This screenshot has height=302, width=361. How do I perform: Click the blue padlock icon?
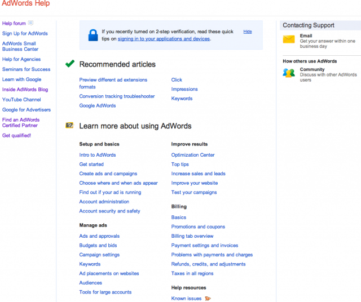[93, 35]
